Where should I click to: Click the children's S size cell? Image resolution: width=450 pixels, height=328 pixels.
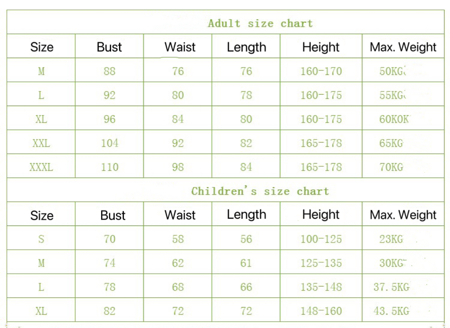(x=41, y=239)
